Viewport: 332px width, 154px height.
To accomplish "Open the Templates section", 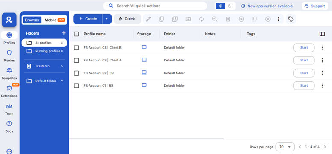I will click(x=9, y=73).
